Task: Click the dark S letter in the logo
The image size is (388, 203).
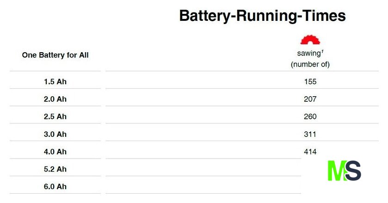Action: [352, 171]
